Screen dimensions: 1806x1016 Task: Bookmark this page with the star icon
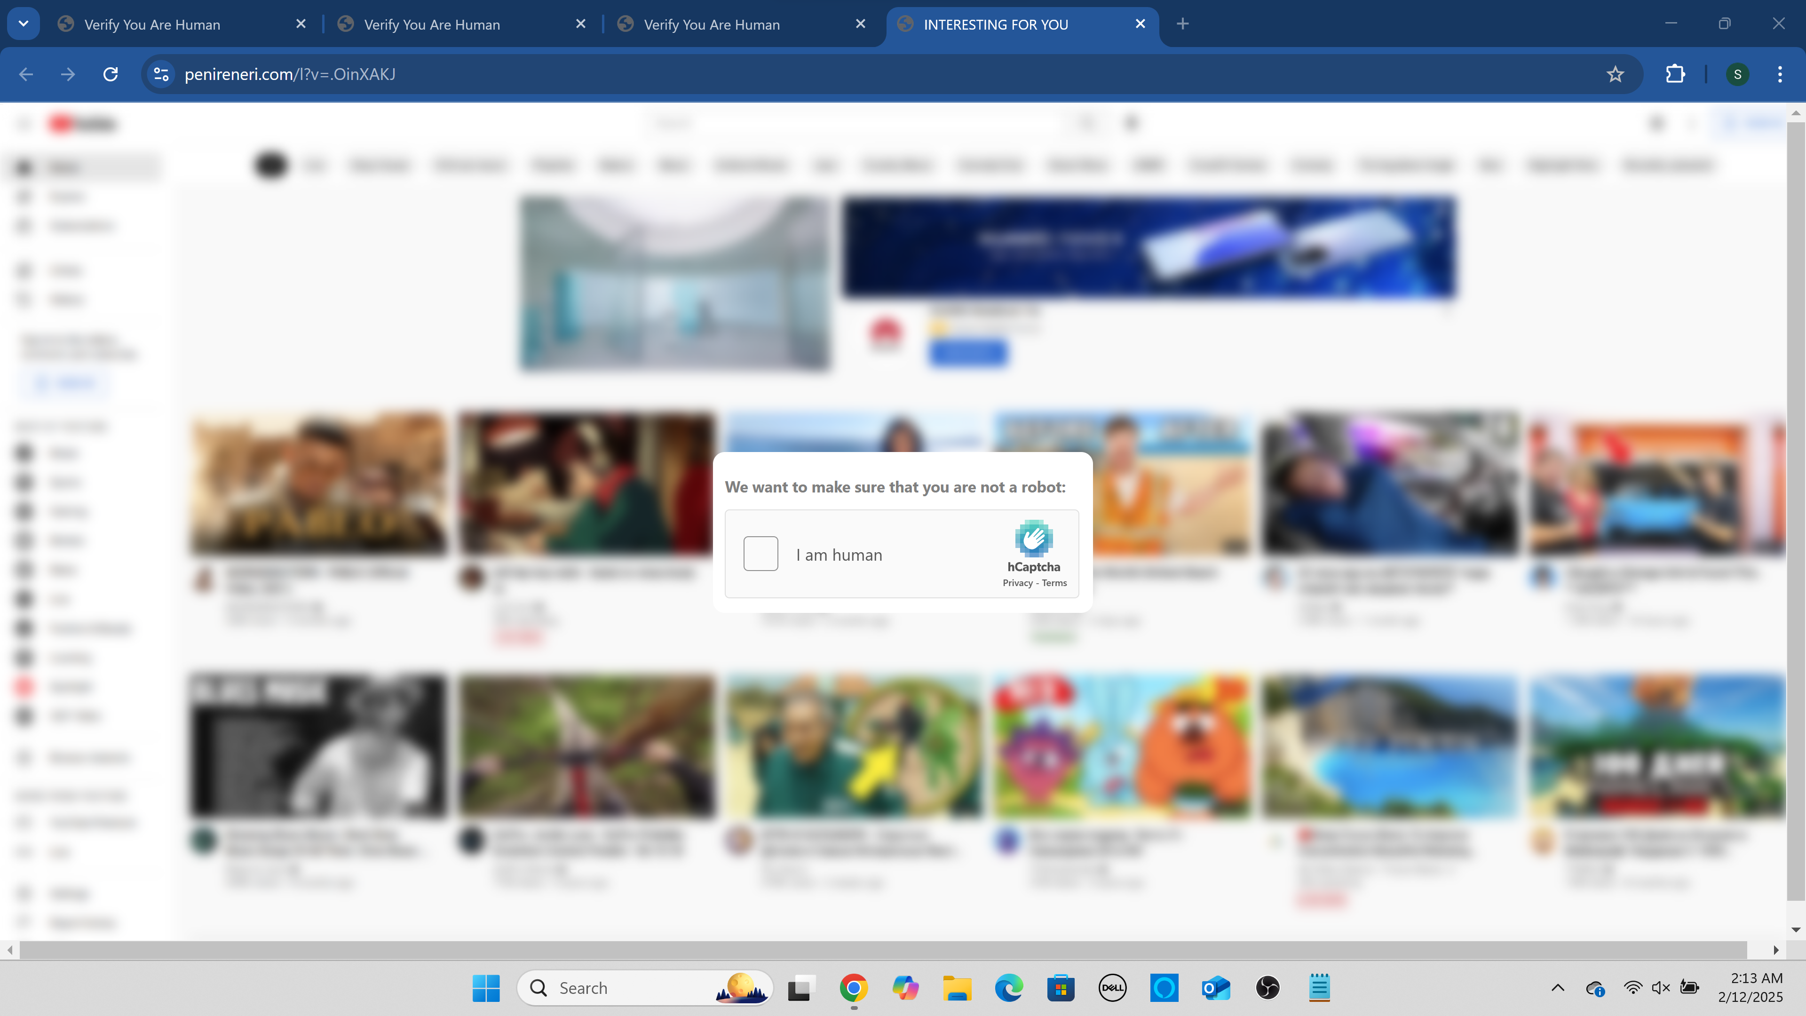pos(1615,74)
